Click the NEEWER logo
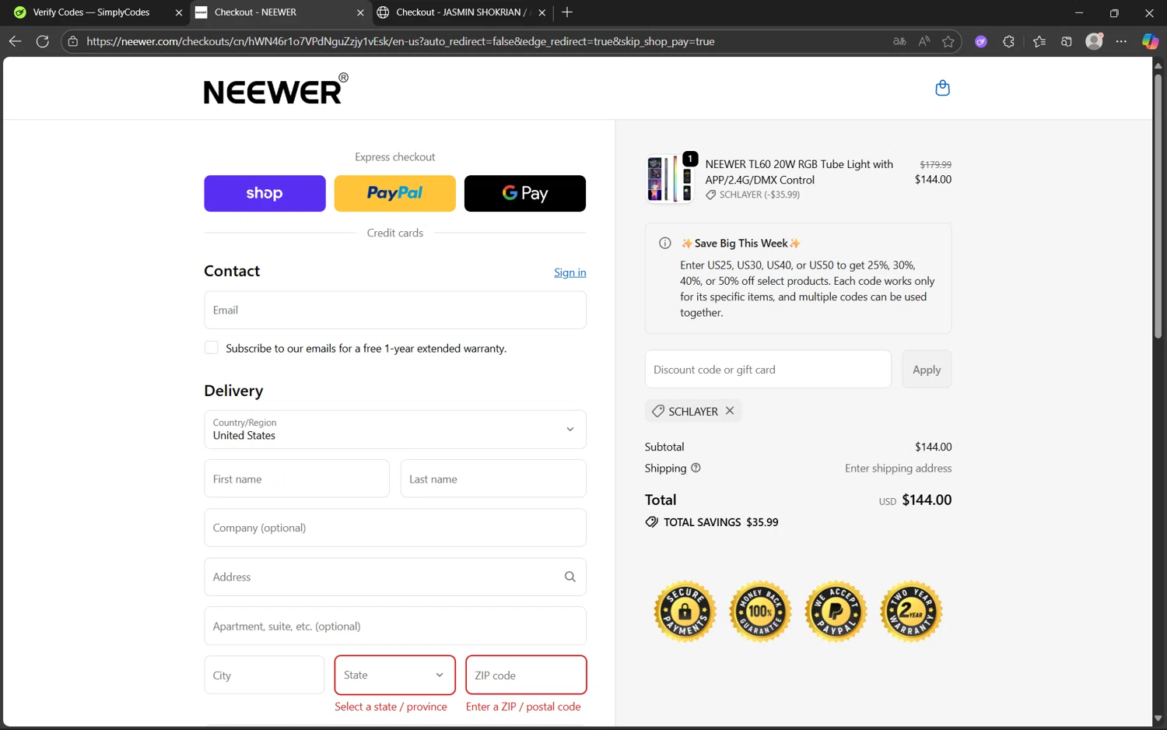 tap(275, 89)
